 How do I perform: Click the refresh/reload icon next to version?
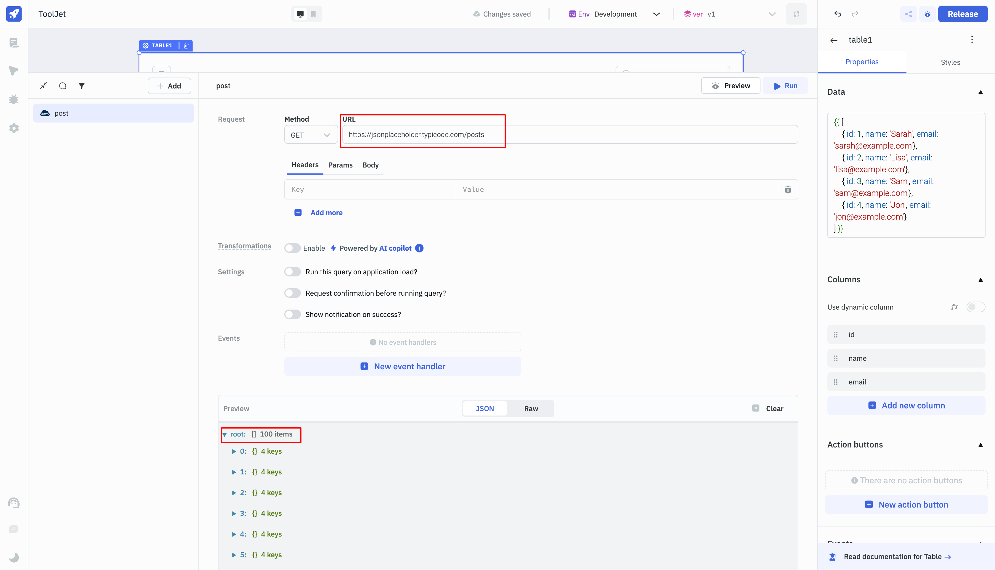pyautogui.click(x=797, y=14)
